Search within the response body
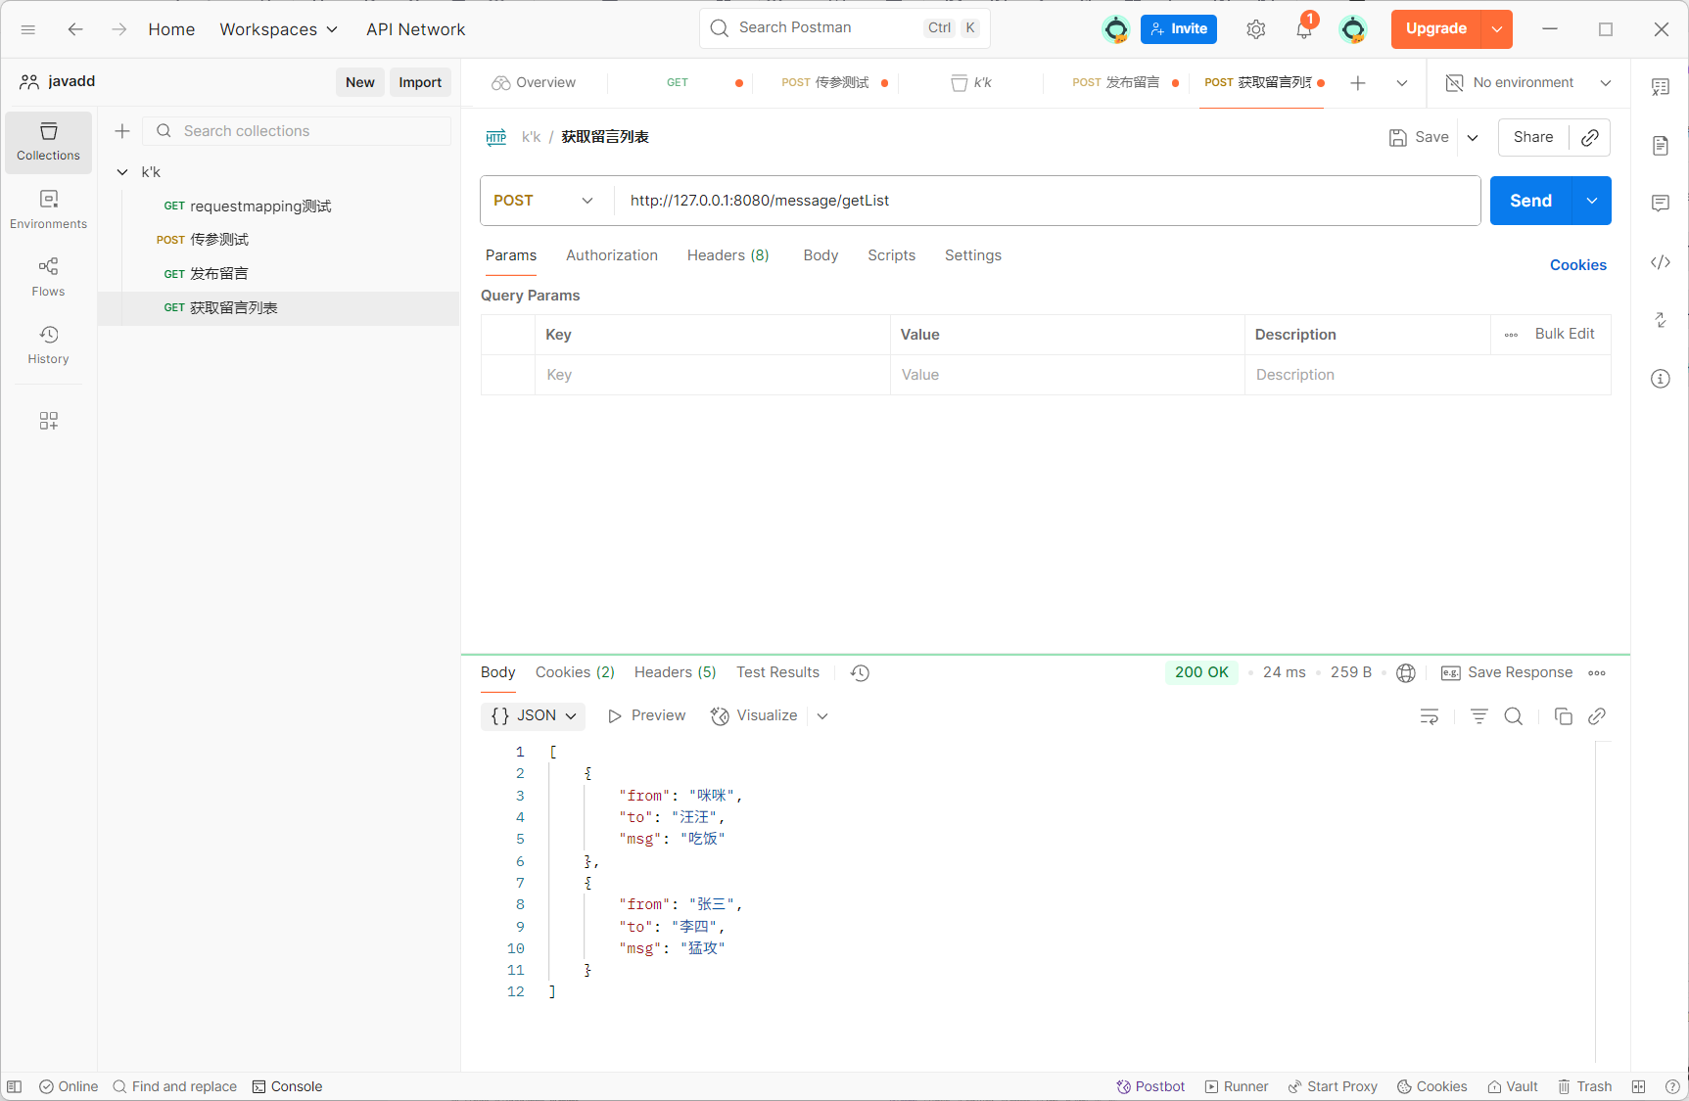The image size is (1689, 1101). coord(1514,716)
